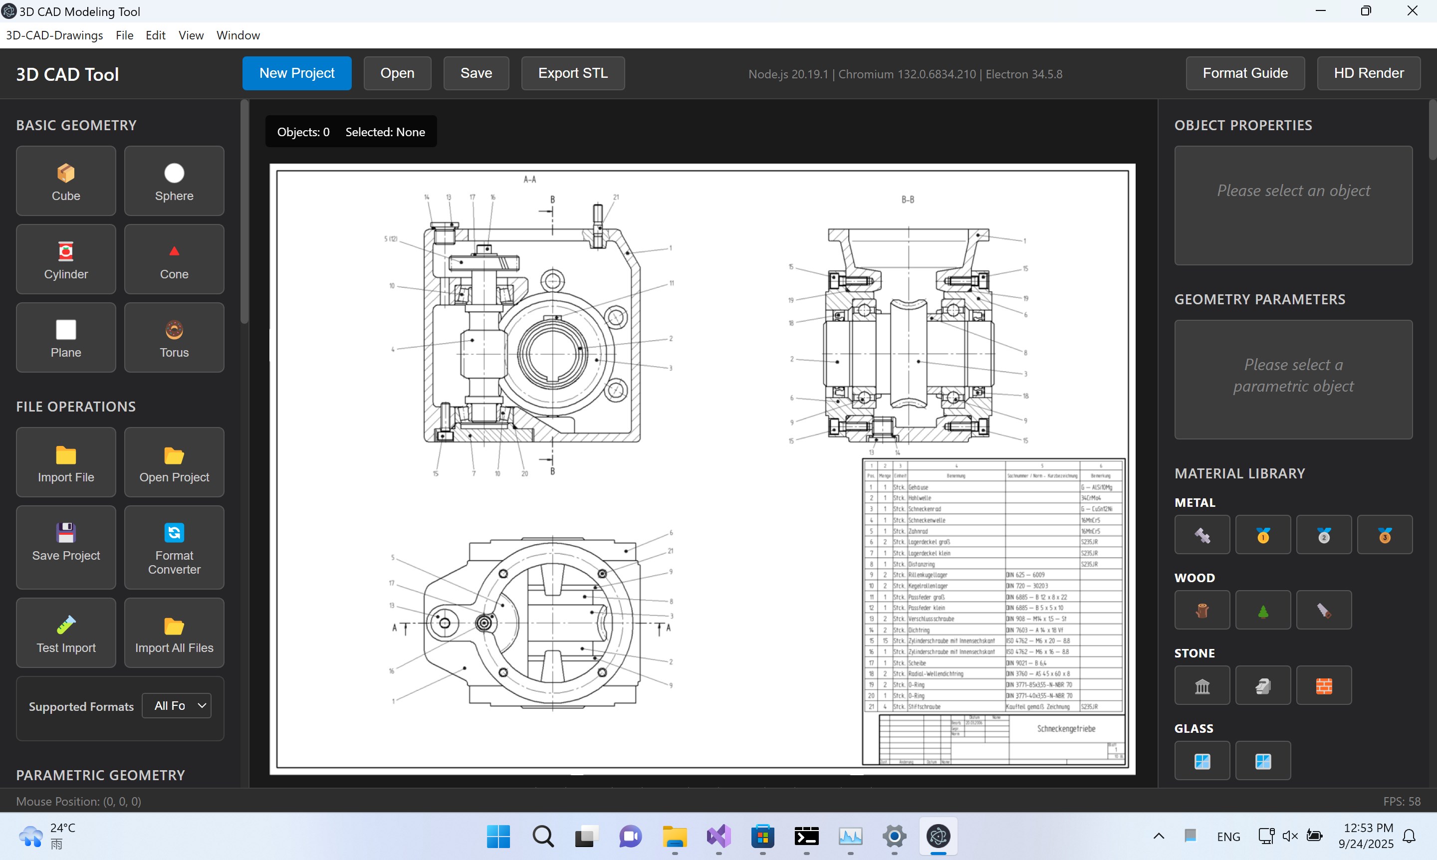Open the Supported Formats dropdown
The height and width of the screenshot is (860, 1437).
pos(176,705)
